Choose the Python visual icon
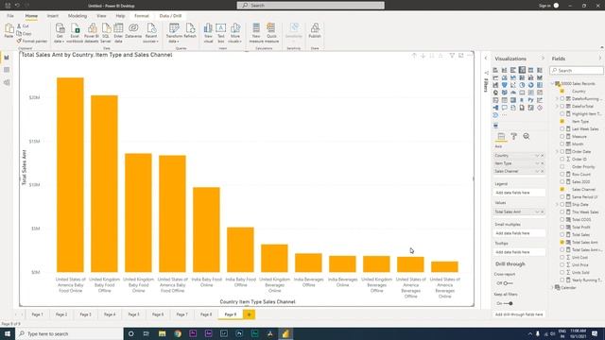Image resolution: width=605 pixels, height=340 pixels. tap(531, 100)
